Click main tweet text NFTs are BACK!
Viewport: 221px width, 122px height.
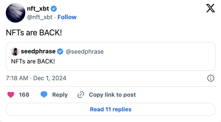[34, 33]
